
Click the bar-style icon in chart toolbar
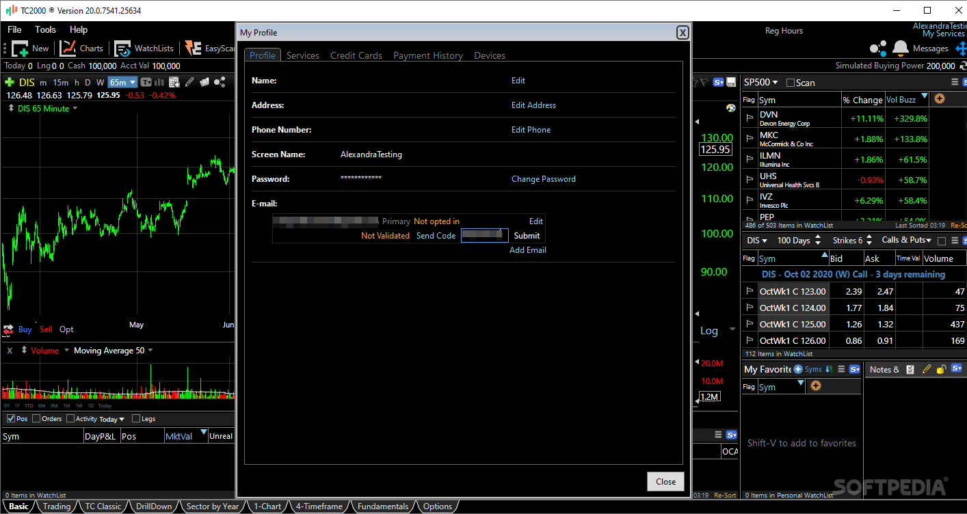click(161, 82)
